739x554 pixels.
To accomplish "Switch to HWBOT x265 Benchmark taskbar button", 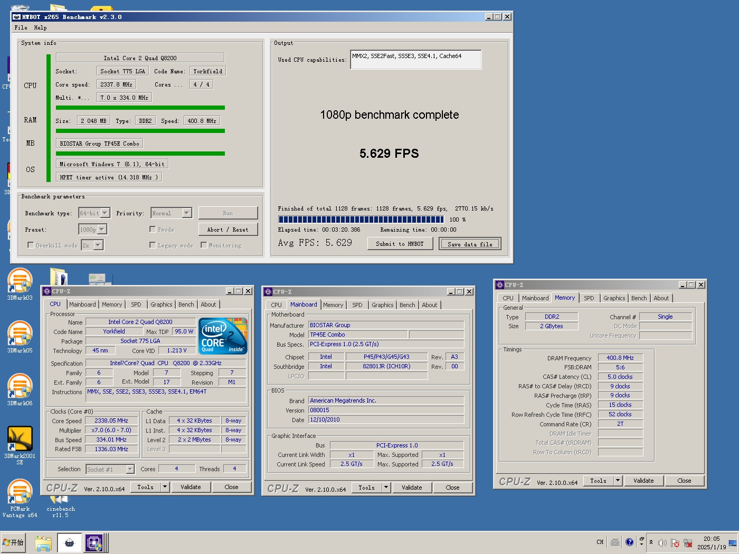I will pos(69,543).
